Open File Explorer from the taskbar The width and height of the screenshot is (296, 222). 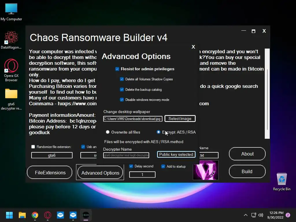click(x=22, y=215)
